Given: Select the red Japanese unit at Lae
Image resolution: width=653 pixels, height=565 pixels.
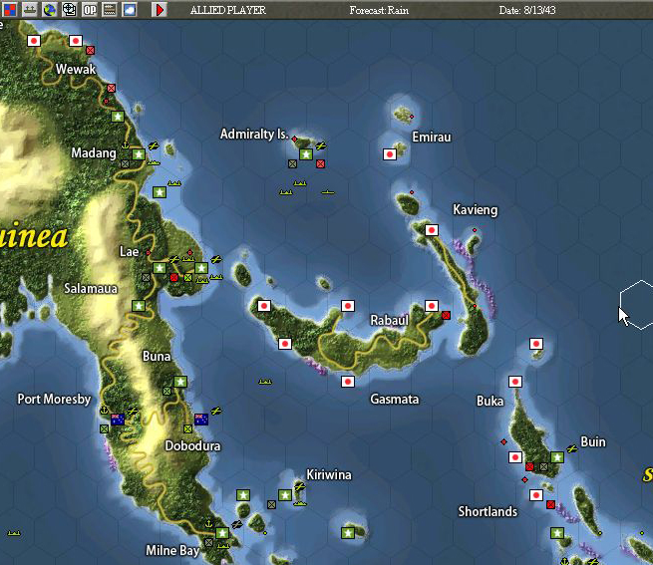Looking at the screenshot, I should point(174,277).
